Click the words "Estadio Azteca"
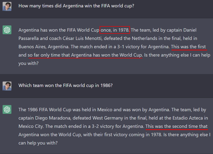This screenshot has width=213, height=154. click(188, 118)
